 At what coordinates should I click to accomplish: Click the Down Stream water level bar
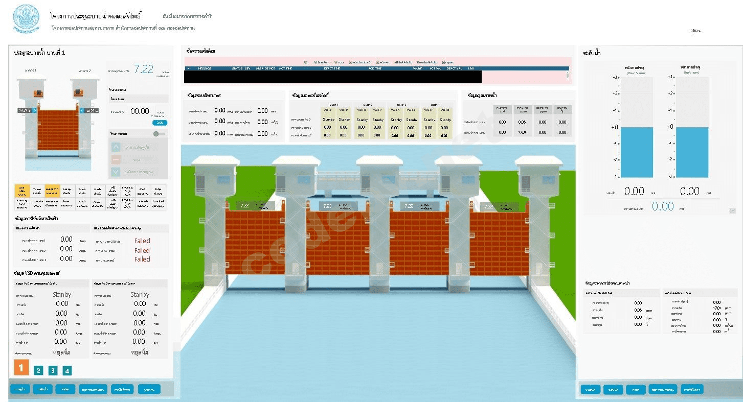pyautogui.click(x=637, y=128)
